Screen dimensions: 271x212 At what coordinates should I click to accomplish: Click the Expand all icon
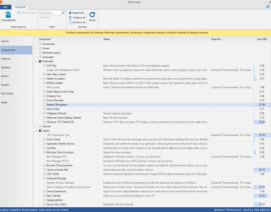[x=70, y=13]
